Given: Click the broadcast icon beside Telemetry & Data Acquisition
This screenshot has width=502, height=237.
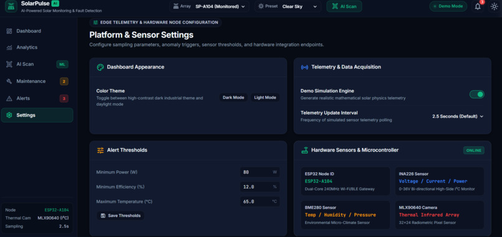Looking at the screenshot, I should (x=305, y=67).
